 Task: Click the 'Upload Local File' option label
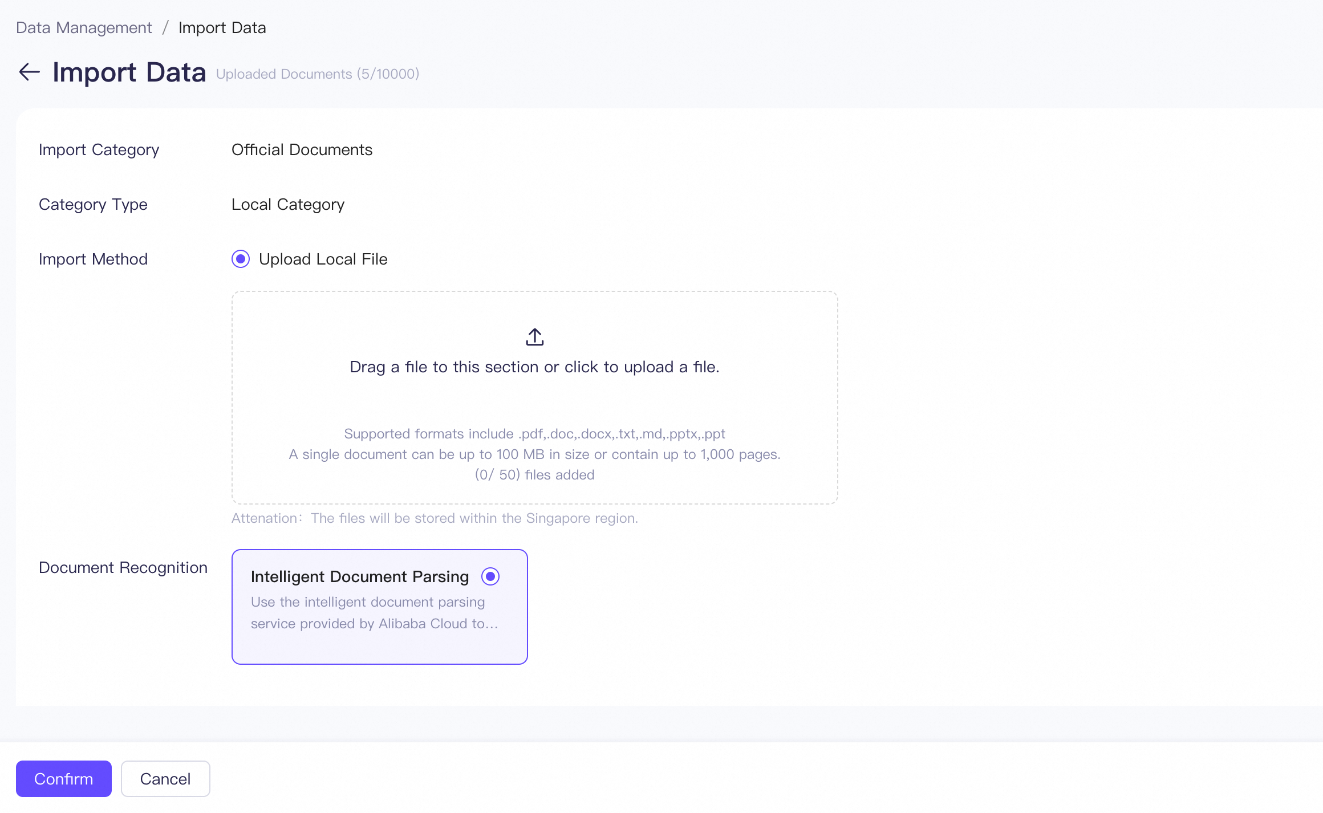tap(323, 259)
